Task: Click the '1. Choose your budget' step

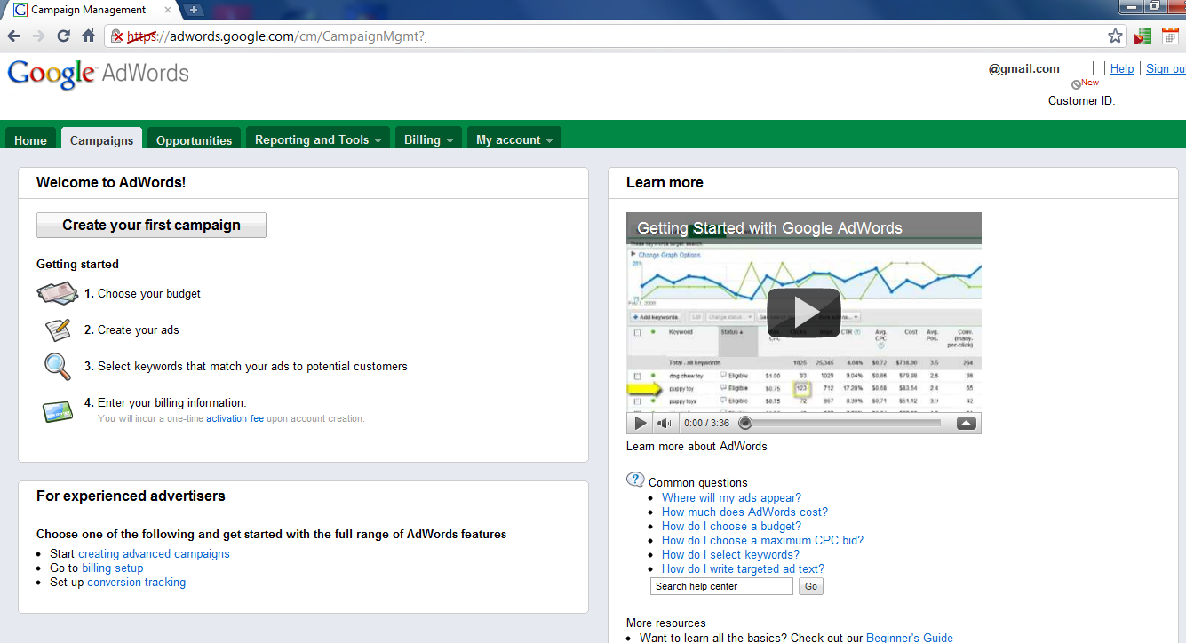Action: (x=142, y=293)
